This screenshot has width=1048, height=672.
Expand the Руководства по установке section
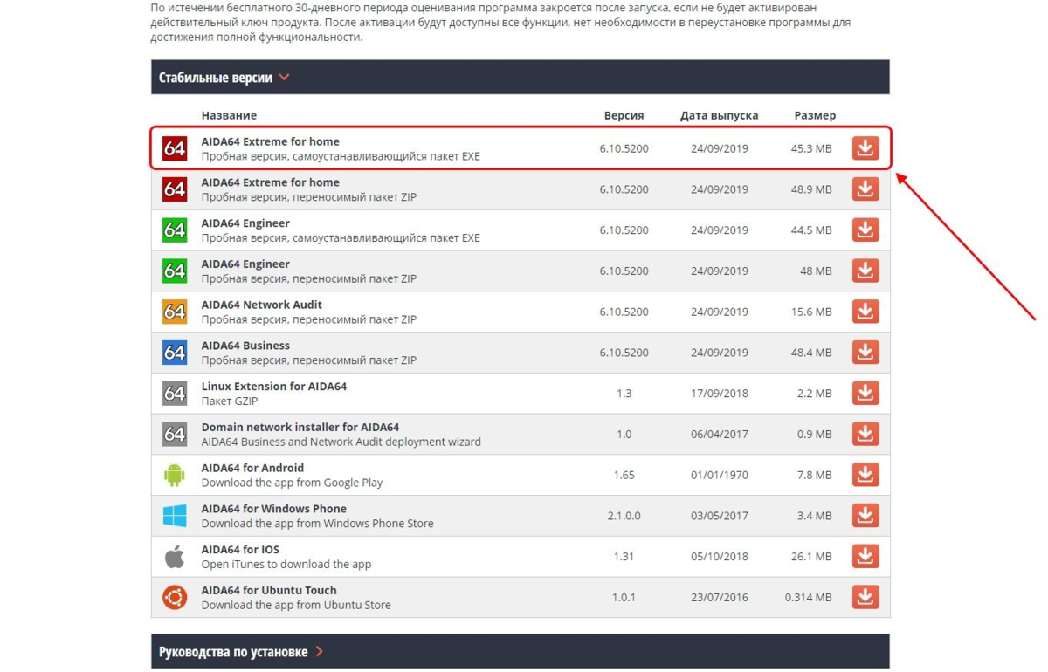click(520, 651)
